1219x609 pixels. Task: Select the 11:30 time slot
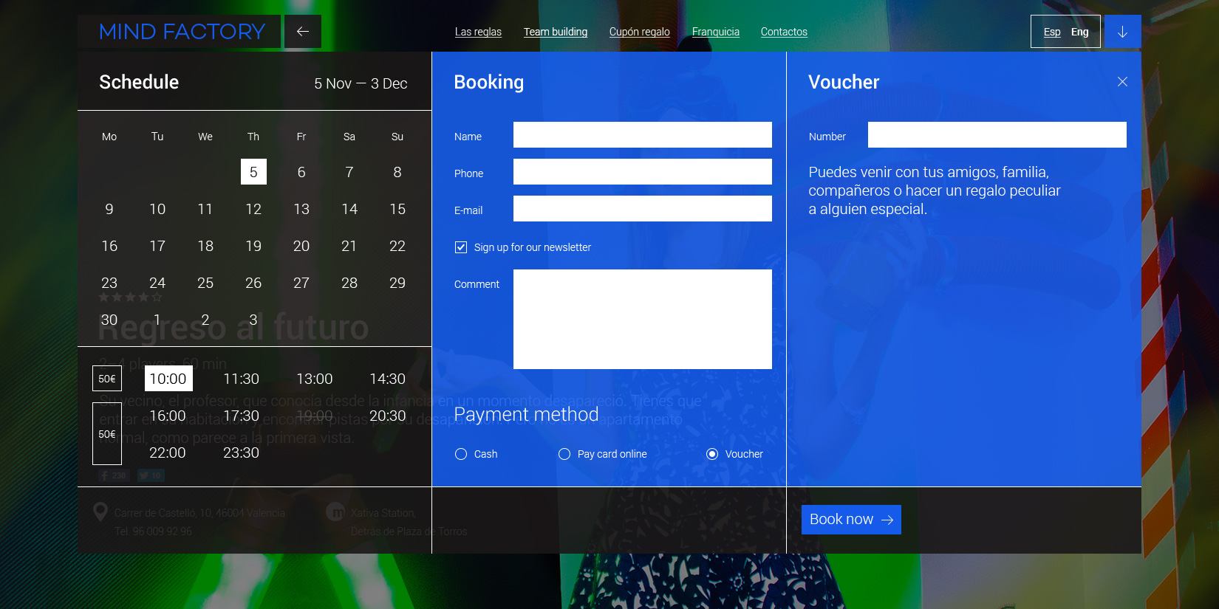(x=241, y=379)
